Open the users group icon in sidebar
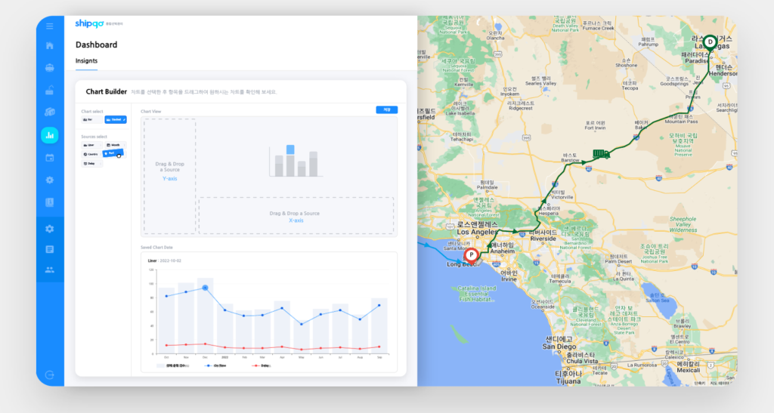Screen dimensions: 774x413 click(50, 270)
